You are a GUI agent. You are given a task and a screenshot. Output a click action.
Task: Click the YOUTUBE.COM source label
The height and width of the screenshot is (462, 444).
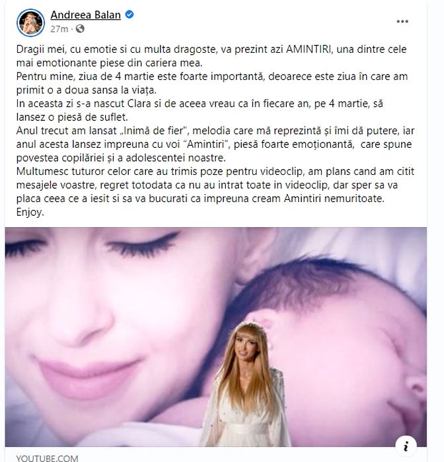click(47, 458)
